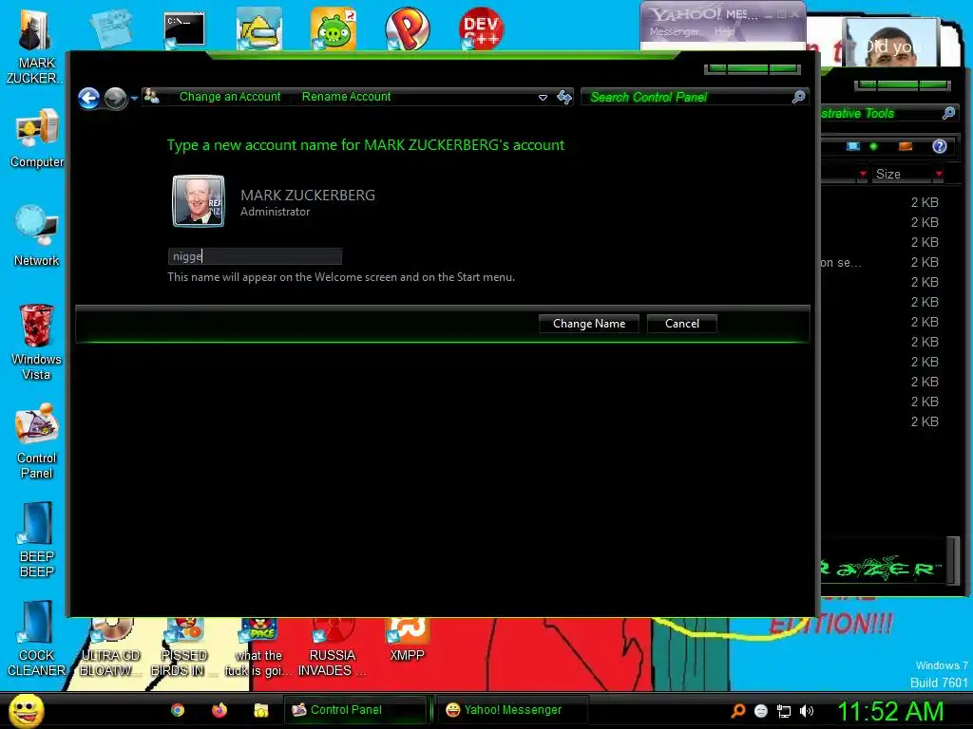Click the grey forward arrow button
The height and width of the screenshot is (729, 973).
tap(115, 98)
